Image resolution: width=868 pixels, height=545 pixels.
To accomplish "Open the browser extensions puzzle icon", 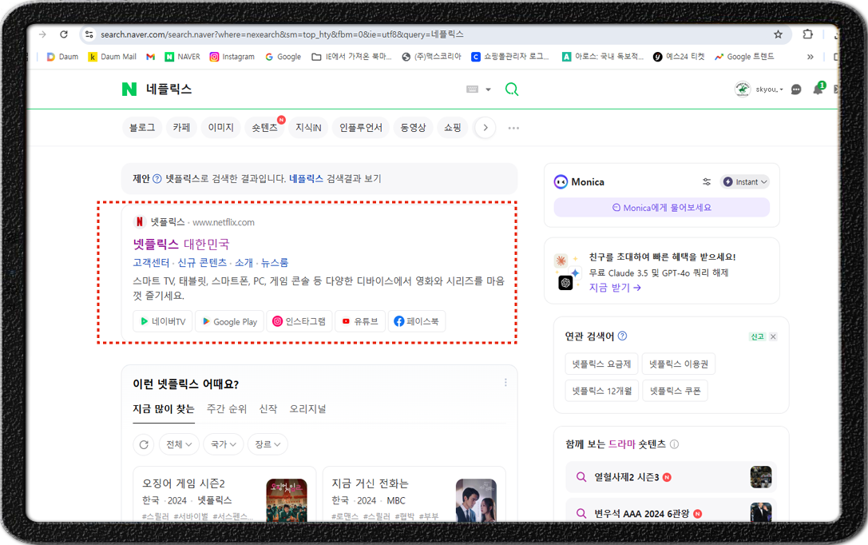I will 807,34.
